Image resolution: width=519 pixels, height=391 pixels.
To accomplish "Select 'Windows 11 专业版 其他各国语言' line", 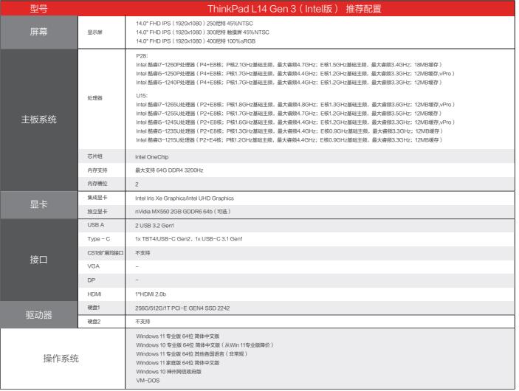I will click(x=192, y=354).
